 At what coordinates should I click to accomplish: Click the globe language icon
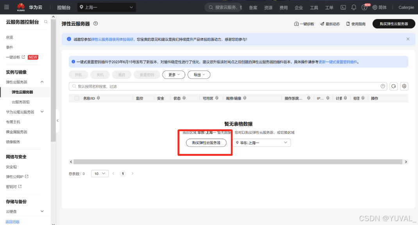375,7
